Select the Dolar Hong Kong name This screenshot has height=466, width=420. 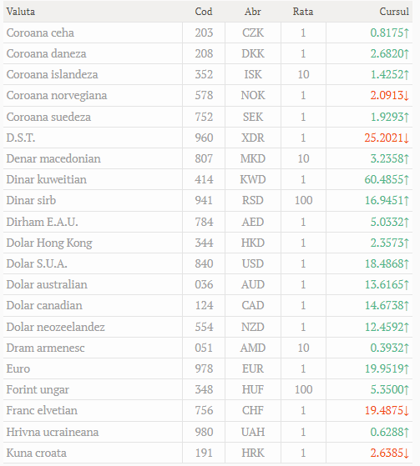pos(49,243)
